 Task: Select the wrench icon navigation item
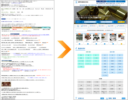pos(121,26)
